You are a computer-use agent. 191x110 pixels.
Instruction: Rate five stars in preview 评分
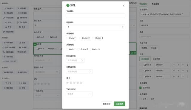[81, 83]
